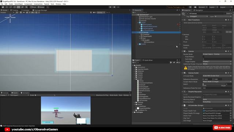The width and height of the screenshot is (234, 132).
Task: Toggle the Static checkbox in Inspector
Action: pos(225,14)
